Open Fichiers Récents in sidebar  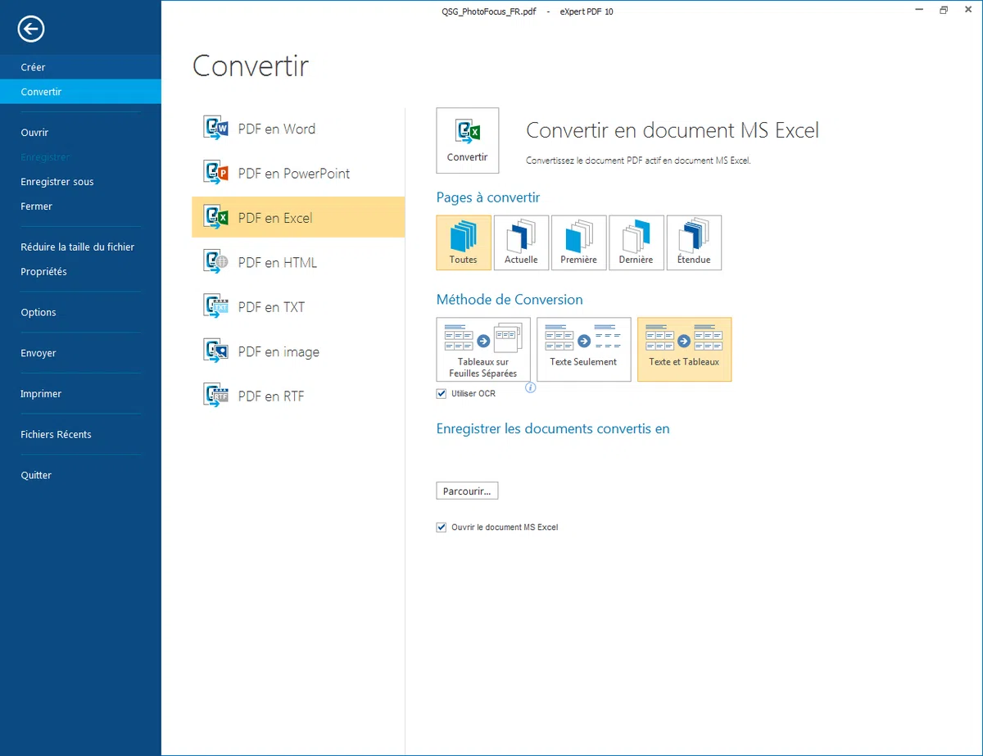[x=80, y=434]
